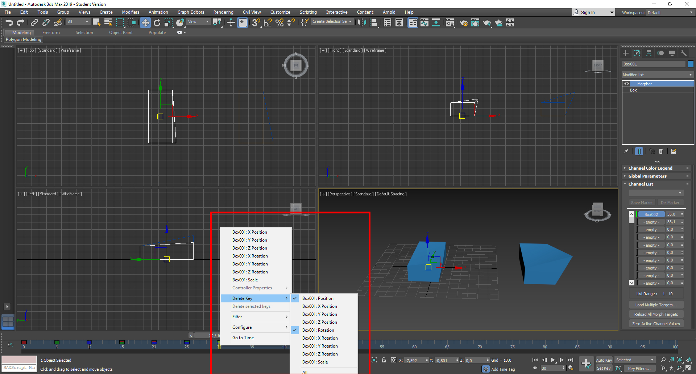Toggle the Selection Lock padlock
Screen dimensions: 696x374
pos(384,360)
